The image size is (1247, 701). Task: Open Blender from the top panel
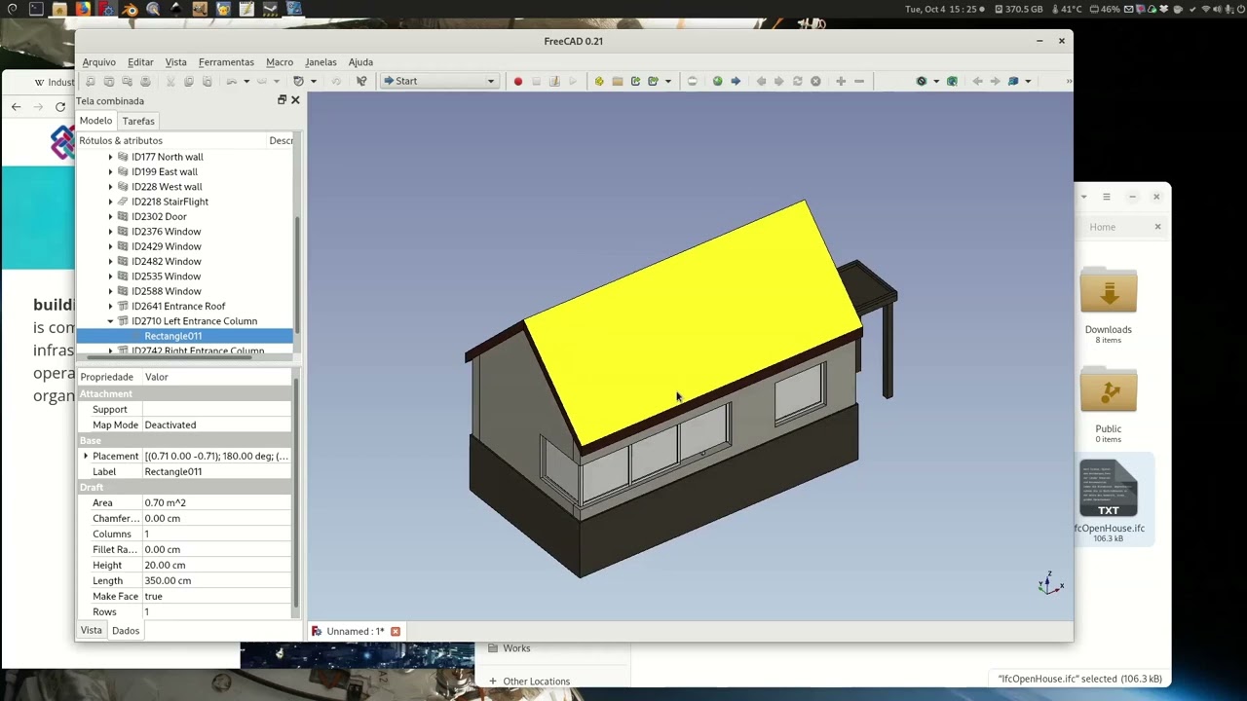[x=130, y=9]
